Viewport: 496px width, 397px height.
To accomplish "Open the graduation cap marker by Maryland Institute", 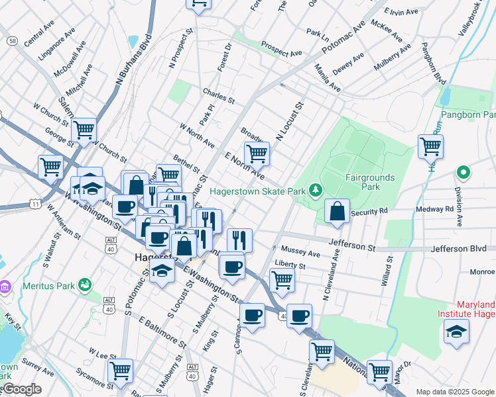I will pyautogui.click(x=456, y=331).
